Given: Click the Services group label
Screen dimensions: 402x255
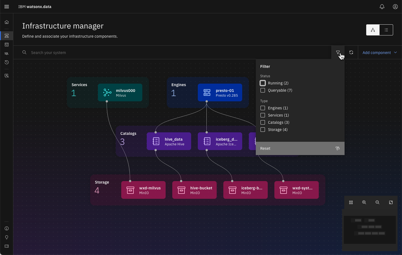Looking at the screenshot, I should (x=79, y=85).
